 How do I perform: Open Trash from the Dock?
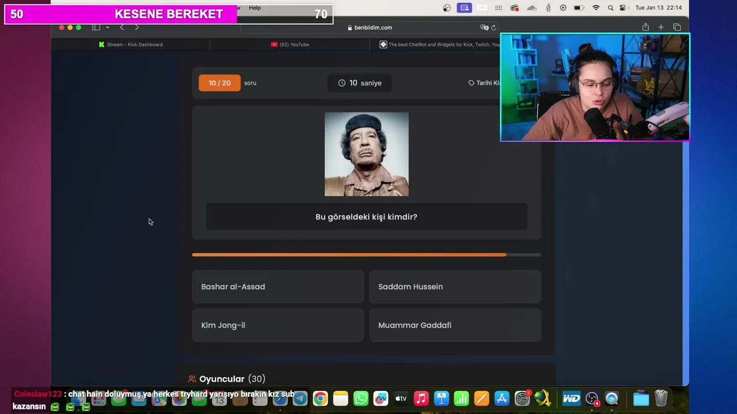[661, 398]
